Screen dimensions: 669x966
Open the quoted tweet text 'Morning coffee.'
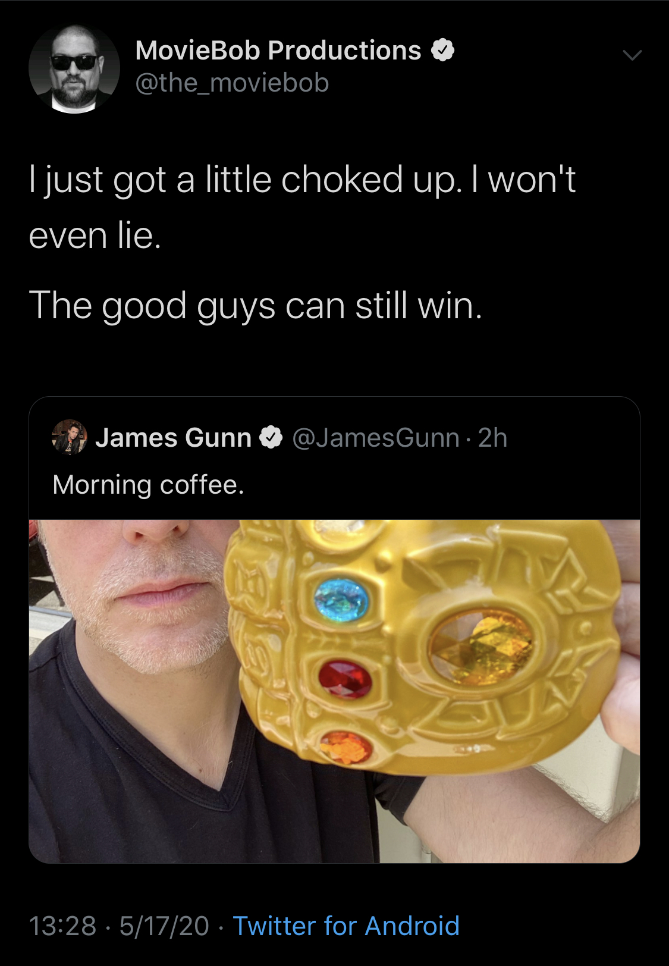(148, 484)
